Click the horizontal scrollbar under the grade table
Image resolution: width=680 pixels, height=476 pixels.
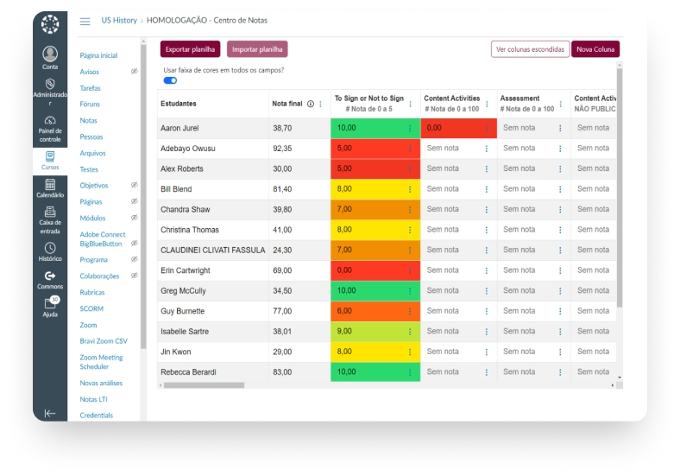tap(204, 385)
